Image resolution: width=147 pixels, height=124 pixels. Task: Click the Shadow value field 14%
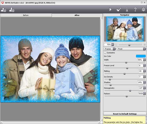tap(140, 82)
